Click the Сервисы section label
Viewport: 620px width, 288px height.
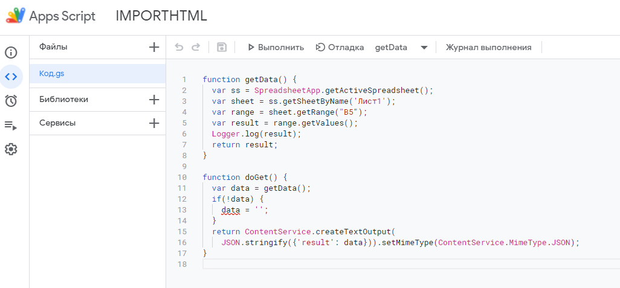(57, 123)
